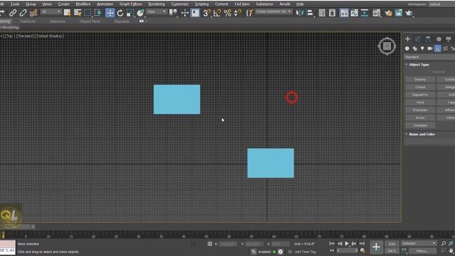Viewport: 455px width, 256px height.
Task: Open Standard helpers category dropdown
Action: pyautogui.click(x=429, y=57)
